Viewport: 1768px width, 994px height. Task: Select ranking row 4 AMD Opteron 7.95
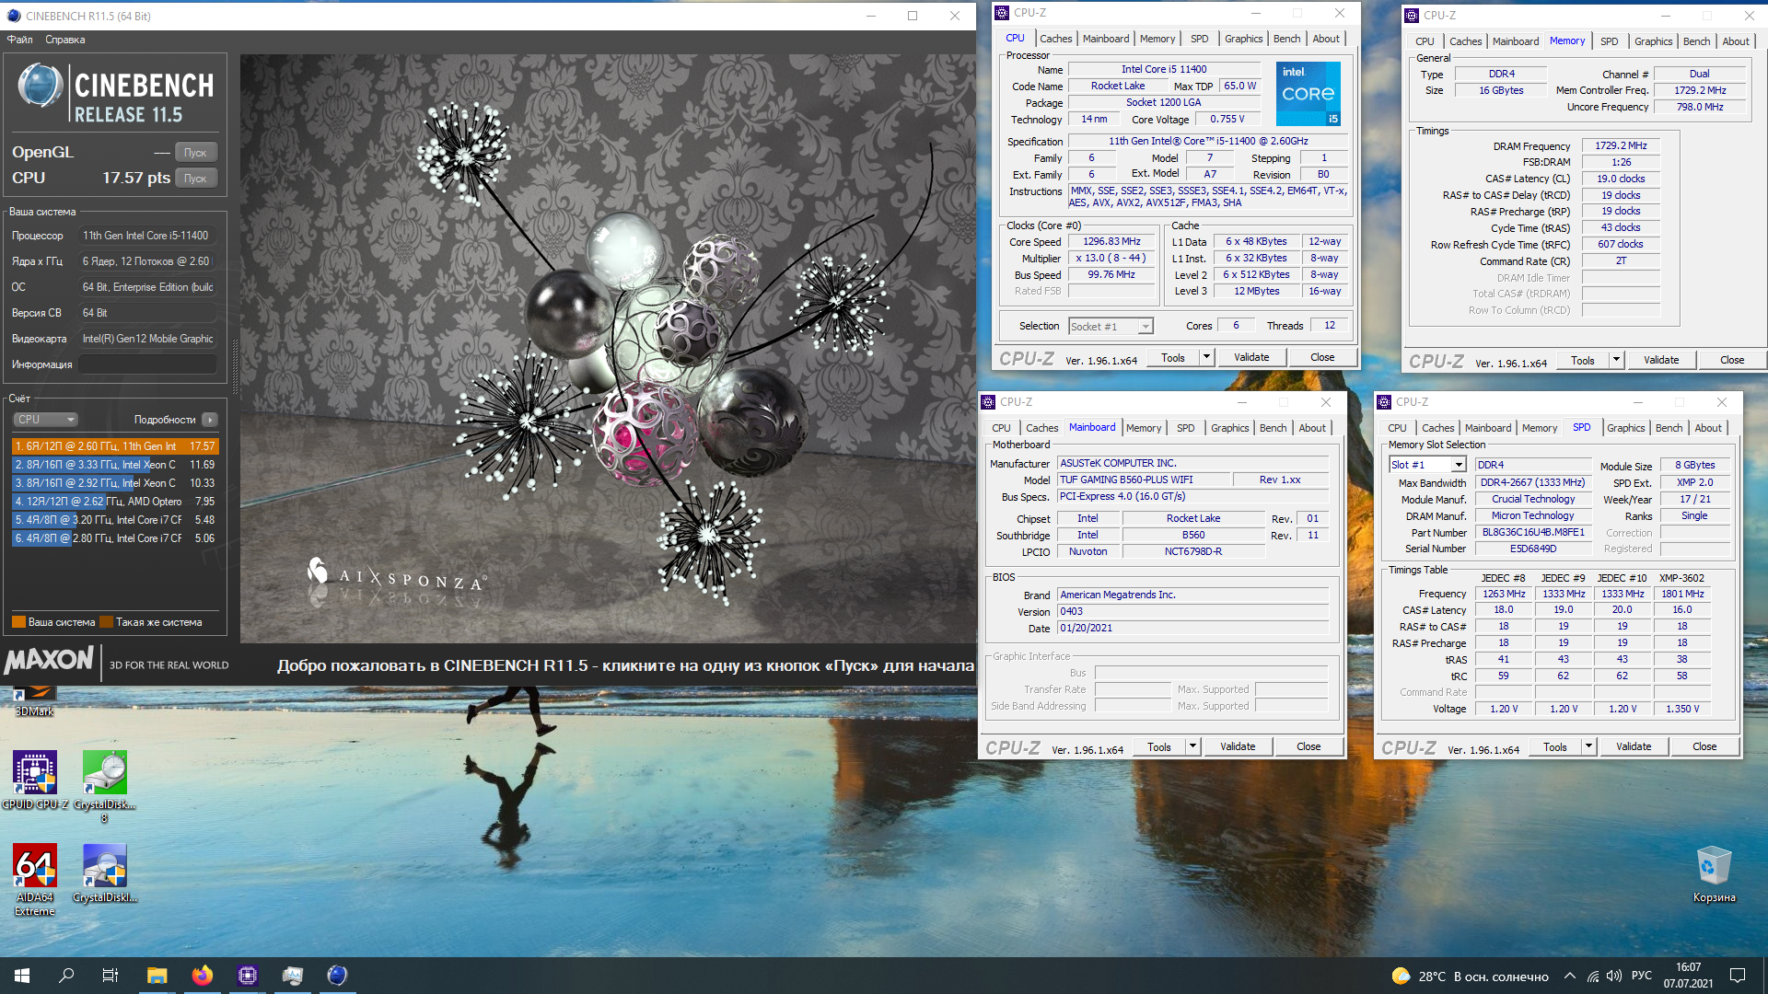tap(115, 502)
